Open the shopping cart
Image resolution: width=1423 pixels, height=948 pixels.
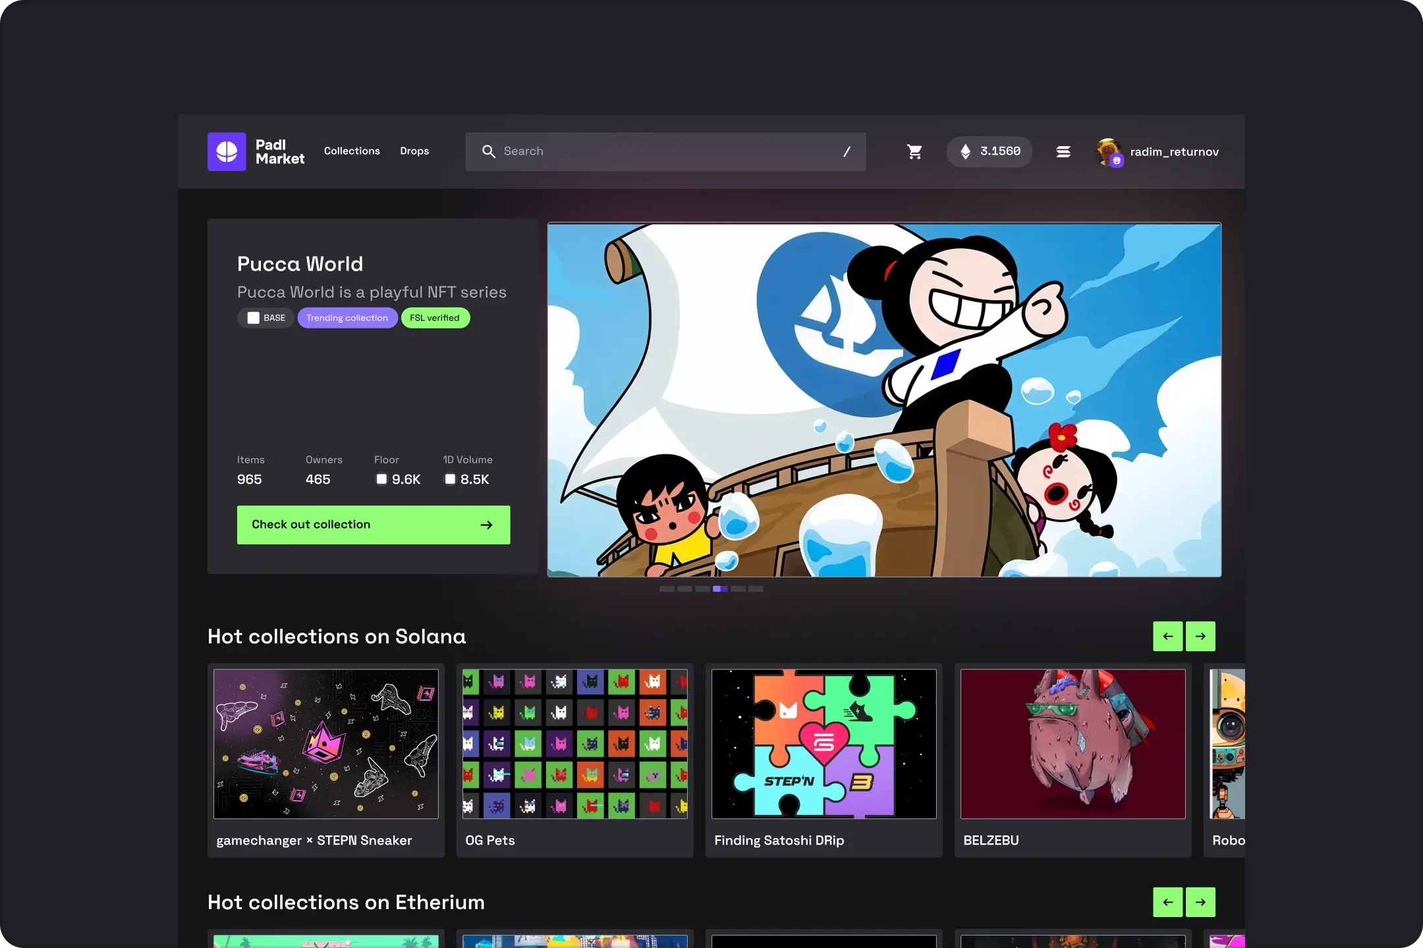point(914,151)
